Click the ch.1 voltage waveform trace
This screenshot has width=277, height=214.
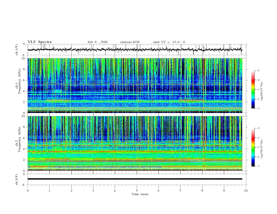point(135,50)
